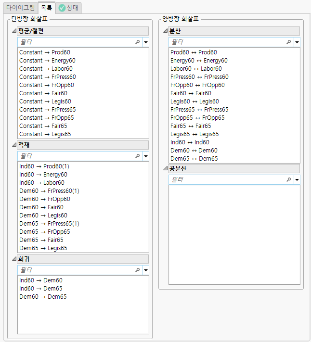Select the 목록 tab
Viewport: 311px width, 342px height.
[47, 8]
